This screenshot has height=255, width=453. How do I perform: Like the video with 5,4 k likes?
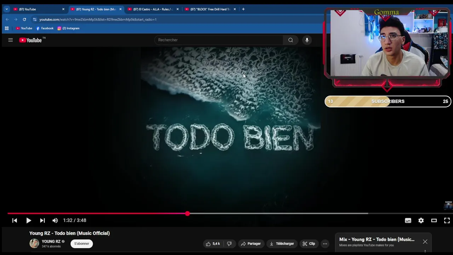[213, 244]
